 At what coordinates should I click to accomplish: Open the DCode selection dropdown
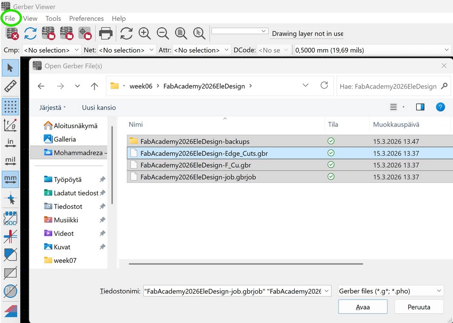[x=273, y=50]
